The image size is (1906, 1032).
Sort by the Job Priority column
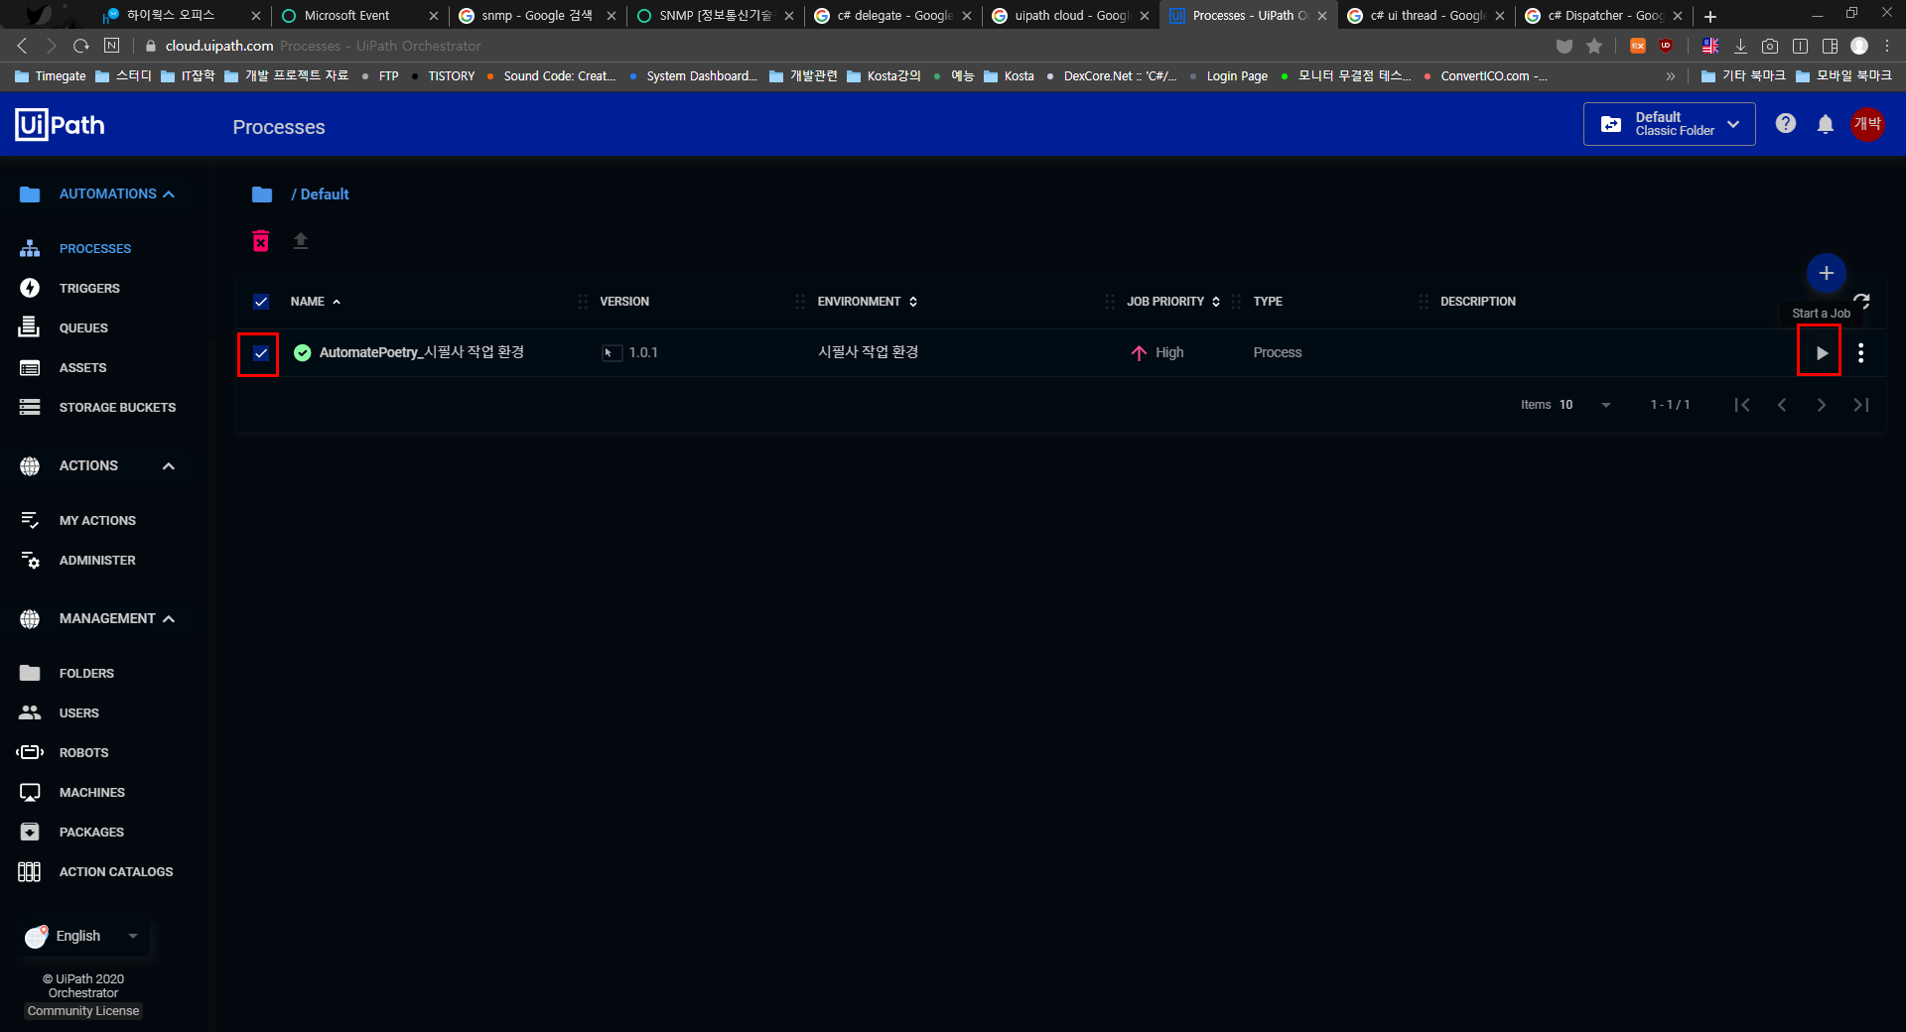(x=1173, y=302)
